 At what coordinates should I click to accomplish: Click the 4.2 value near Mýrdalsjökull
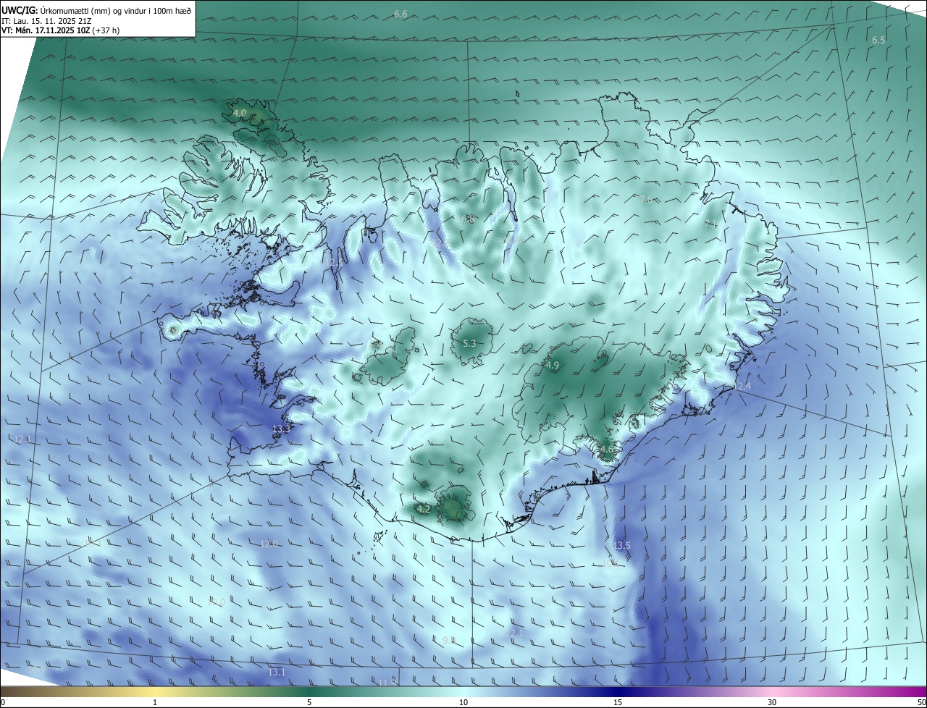click(424, 510)
